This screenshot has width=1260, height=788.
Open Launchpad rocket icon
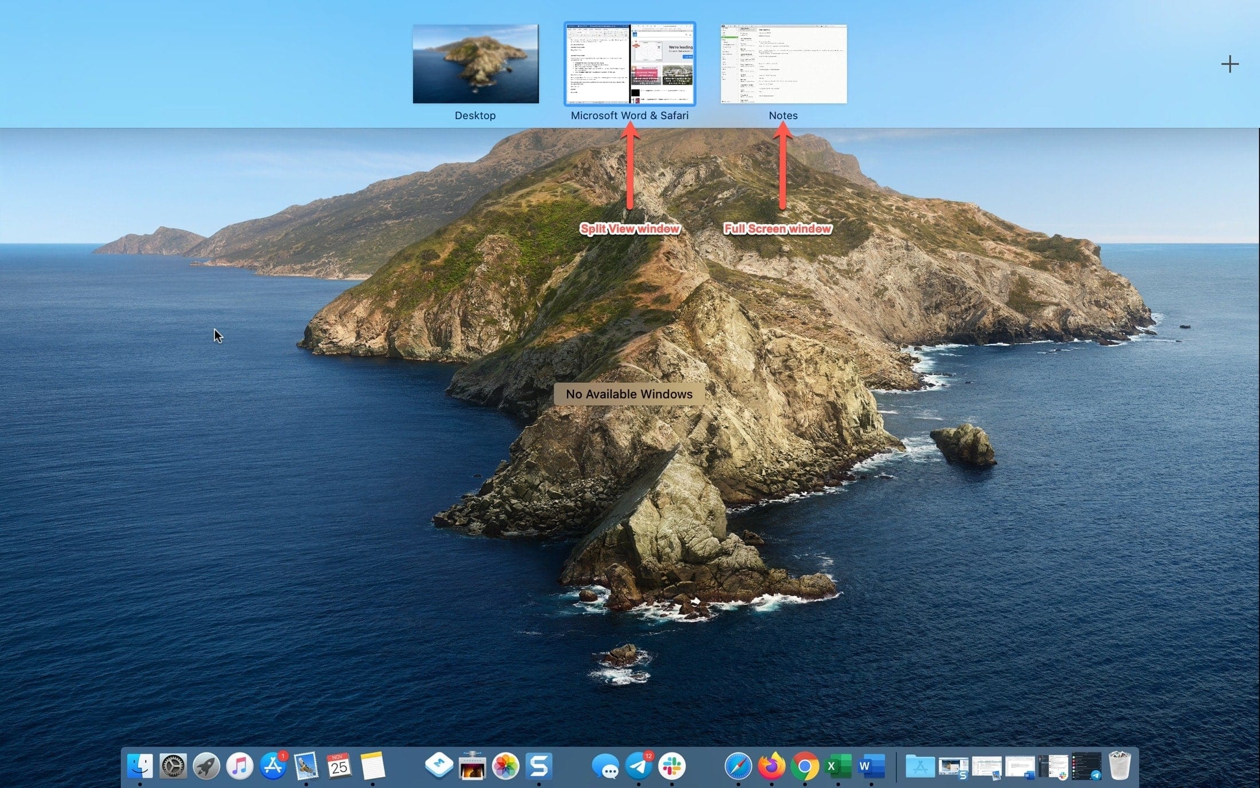point(206,766)
